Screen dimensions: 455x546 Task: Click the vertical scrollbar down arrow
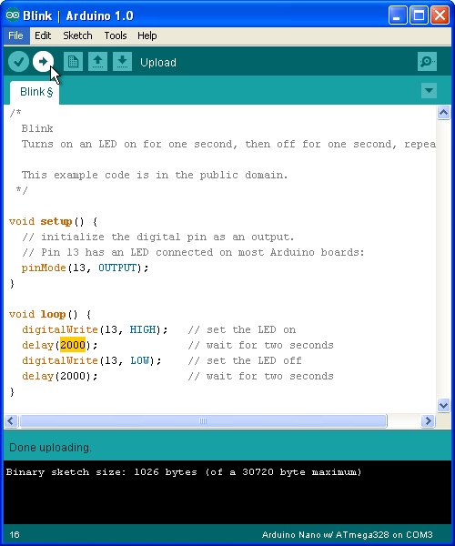[443, 405]
